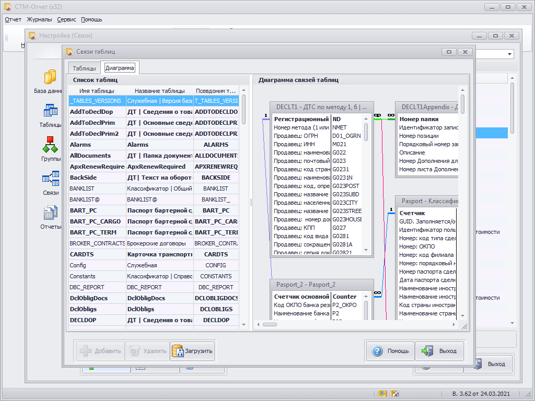The image size is (535, 401).
Task: Click the Помощь help button
Action: (390, 351)
